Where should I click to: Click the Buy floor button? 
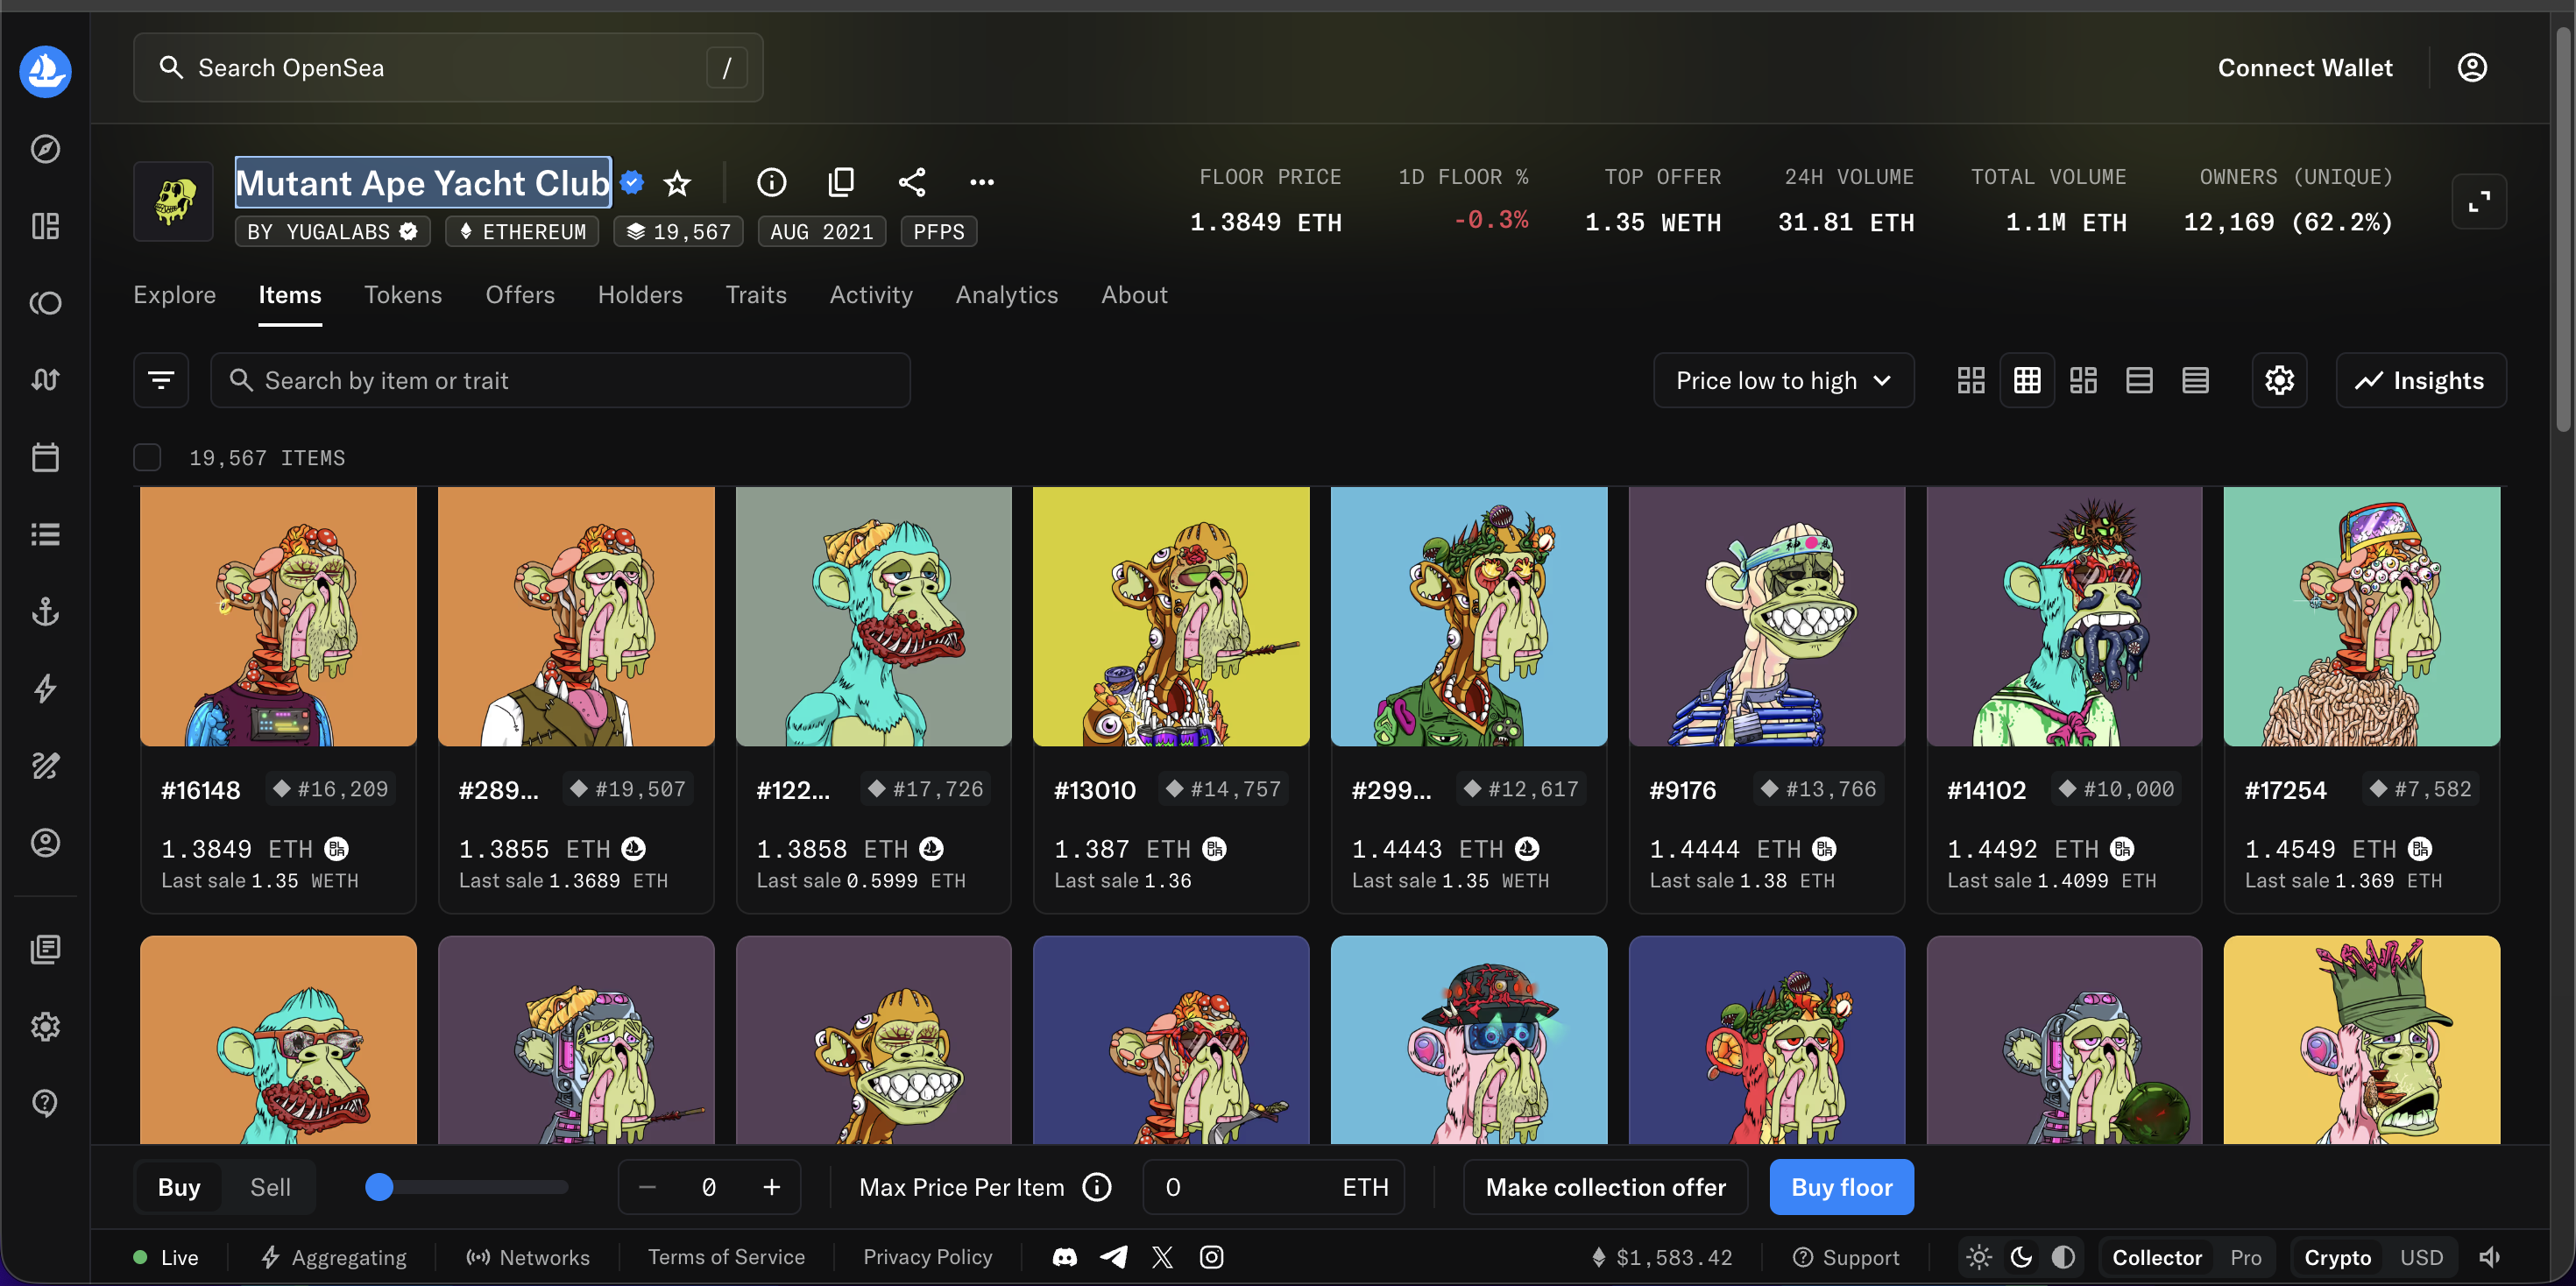[1841, 1187]
